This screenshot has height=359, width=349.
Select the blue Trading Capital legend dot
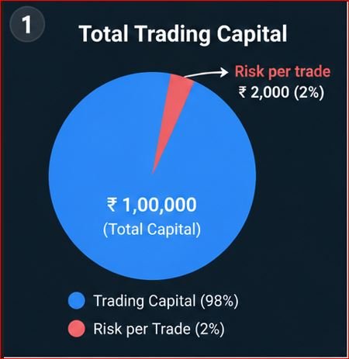pyautogui.click(x=77, y=301)
